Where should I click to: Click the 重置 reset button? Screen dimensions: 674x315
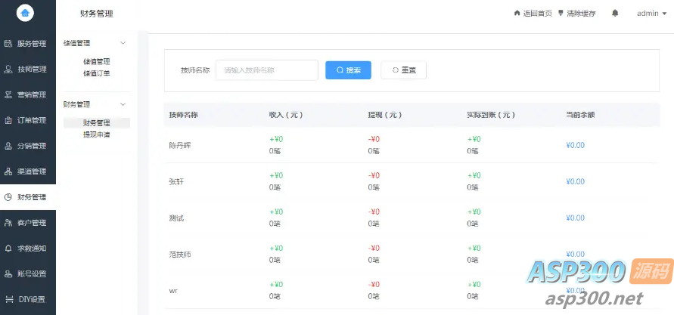(x=404, y=70)
